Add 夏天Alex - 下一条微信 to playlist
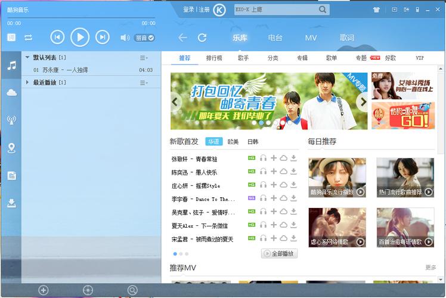This screenshot has width=446, height=298. click(x=273, y=225)
